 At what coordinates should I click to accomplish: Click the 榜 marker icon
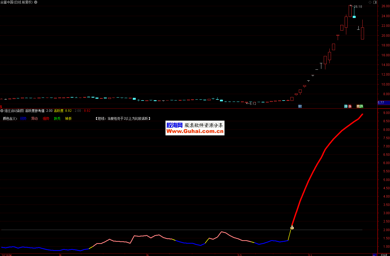[x=358, y=106]
